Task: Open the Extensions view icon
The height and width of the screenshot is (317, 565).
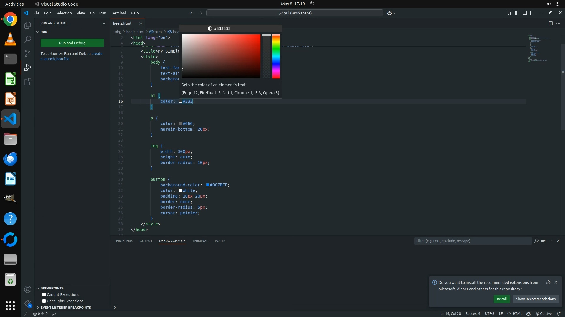Action: coord(27,82)
